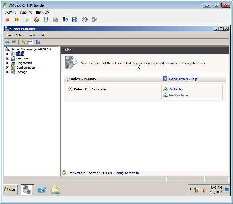Click the Start button
This screenshot has height=204, width=233.
11,190
